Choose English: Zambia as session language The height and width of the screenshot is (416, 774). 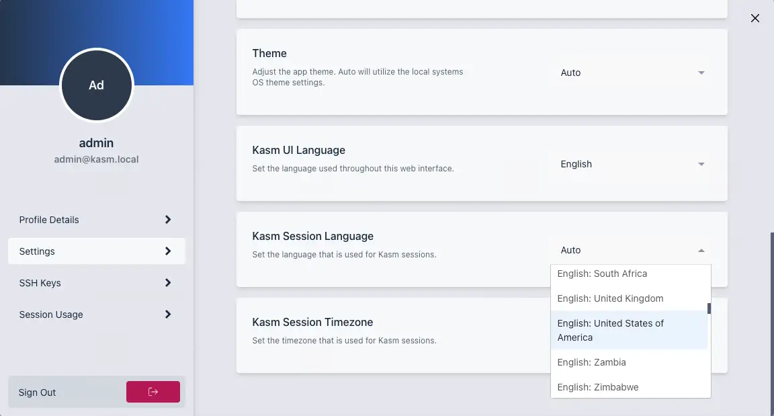tap(591, 362)
